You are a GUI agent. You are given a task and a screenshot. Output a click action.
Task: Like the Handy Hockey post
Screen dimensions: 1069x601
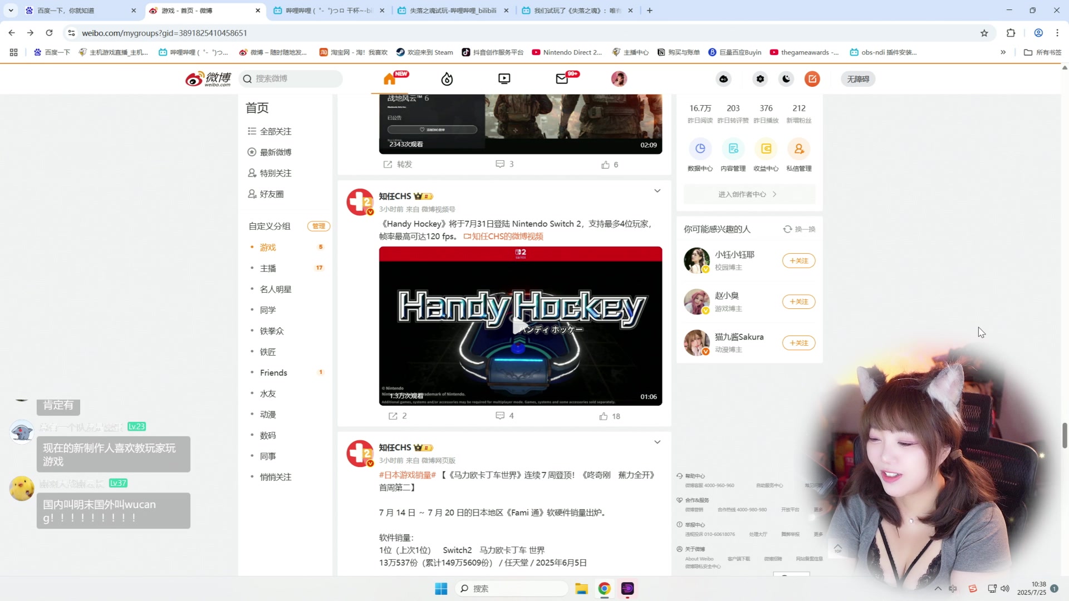tap(610, 416)
